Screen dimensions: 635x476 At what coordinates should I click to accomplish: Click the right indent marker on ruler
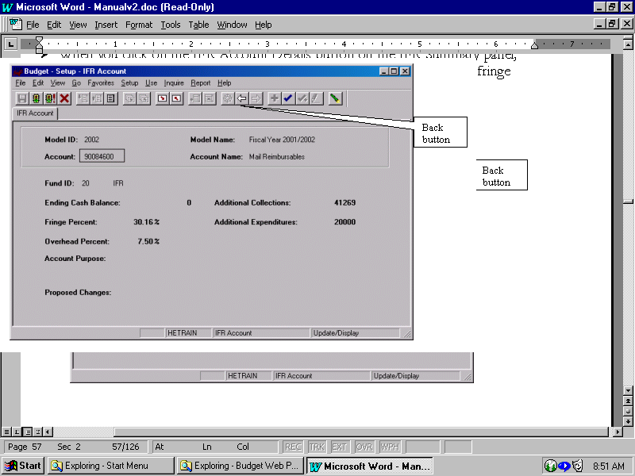[x=534, y=46]
